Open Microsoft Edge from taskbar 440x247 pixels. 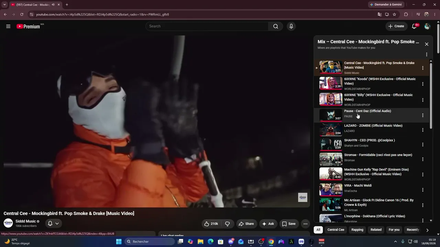(210, 242)
